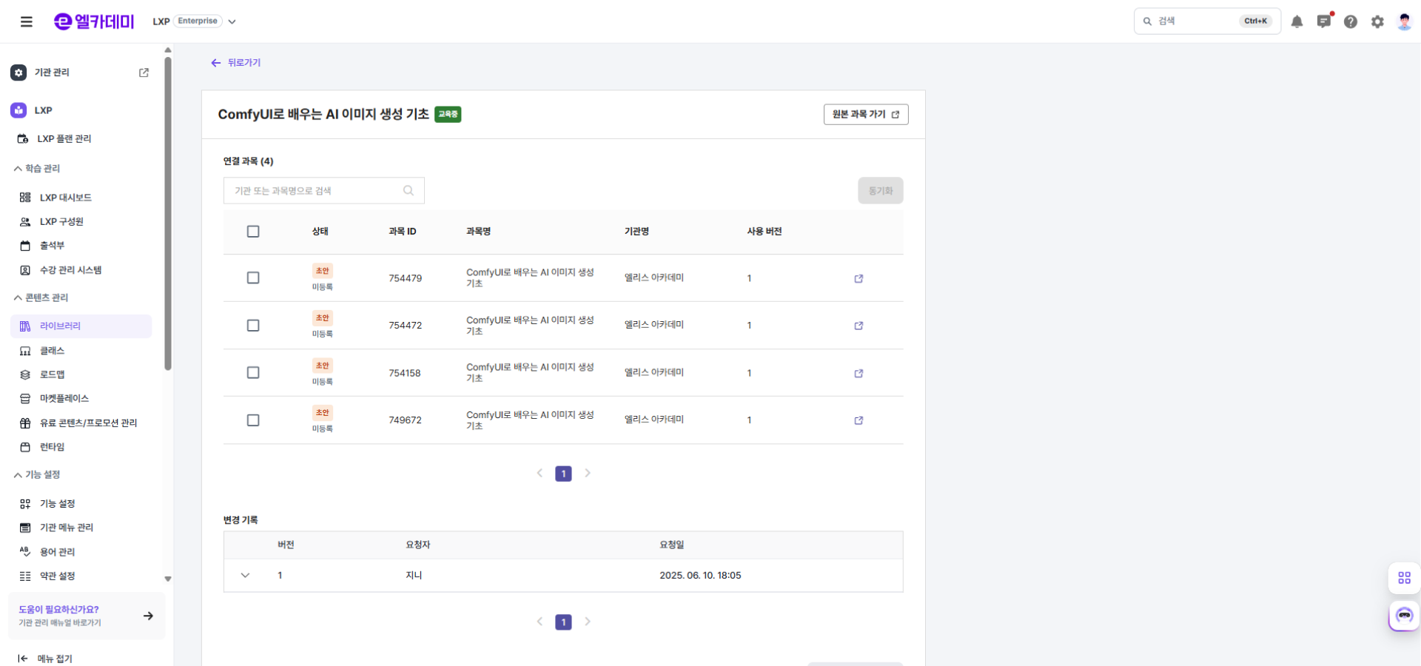The height and width of the screenshot is (666, 1421).
Task: Open external link icon beside 기관 관리
Action: (144, 73)
